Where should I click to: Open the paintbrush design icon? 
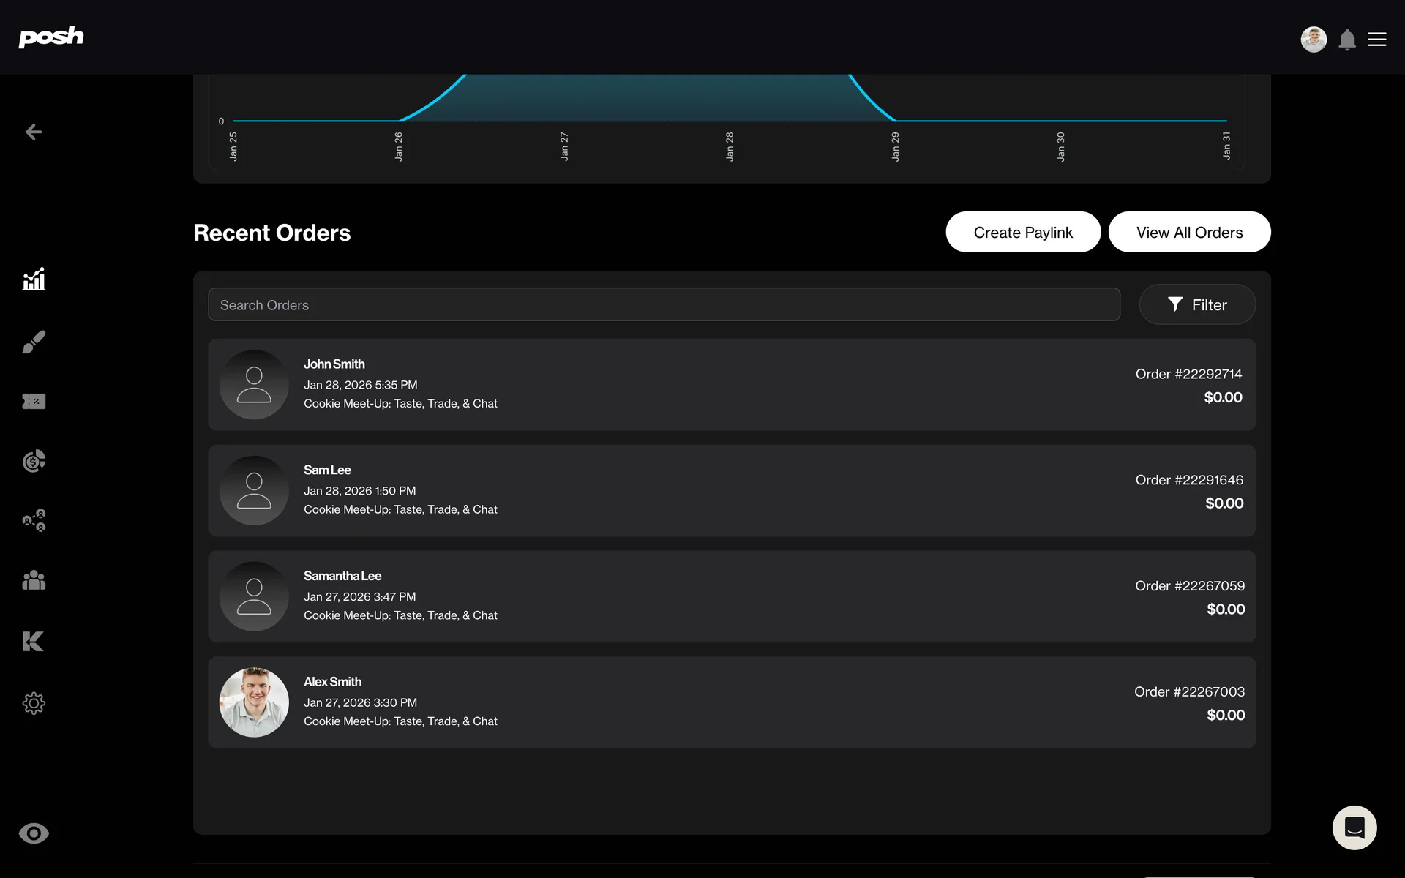click(x=34, y=342)
